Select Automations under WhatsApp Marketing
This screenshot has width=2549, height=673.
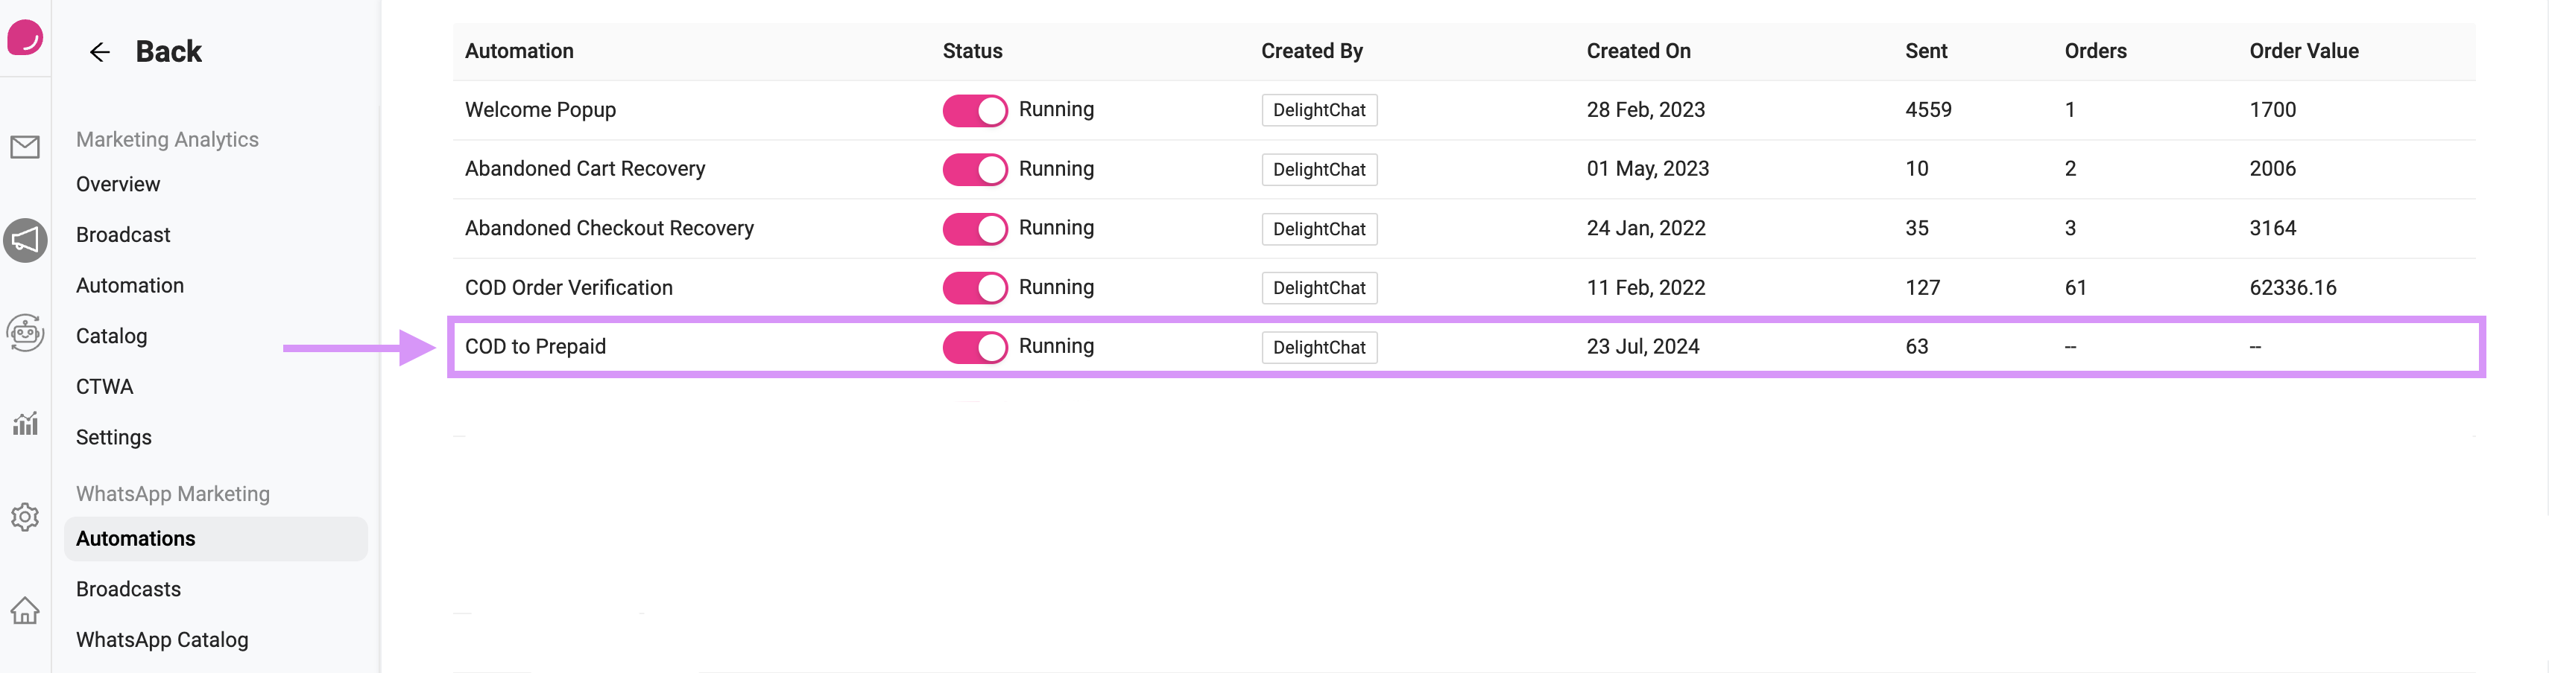(x=215, y=538)
